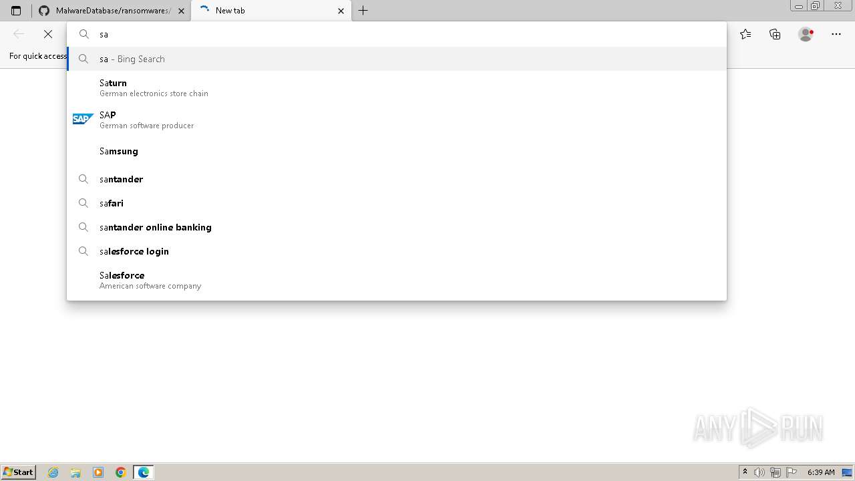Open the user profile icon
This screenshot has width=855, height=481.
click(x=806, y=34)
